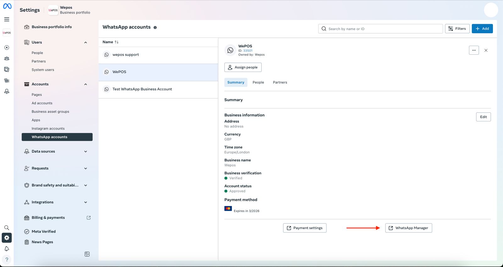This screenshot has height=267, width=503.
Task: Collapse the sidebar panel icon
Action: (87, 254)
